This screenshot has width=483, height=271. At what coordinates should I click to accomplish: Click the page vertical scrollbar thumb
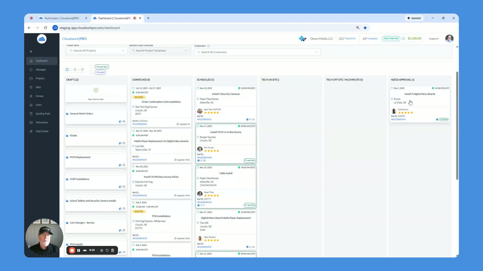coord(457,125)
